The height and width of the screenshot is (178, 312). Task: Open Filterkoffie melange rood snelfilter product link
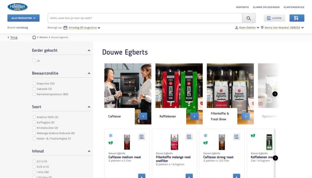(173, 159)
